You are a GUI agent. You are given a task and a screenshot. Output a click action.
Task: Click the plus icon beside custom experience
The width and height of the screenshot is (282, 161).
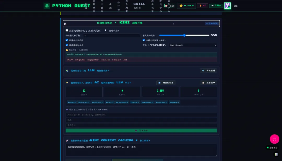[x=67, y=110]
